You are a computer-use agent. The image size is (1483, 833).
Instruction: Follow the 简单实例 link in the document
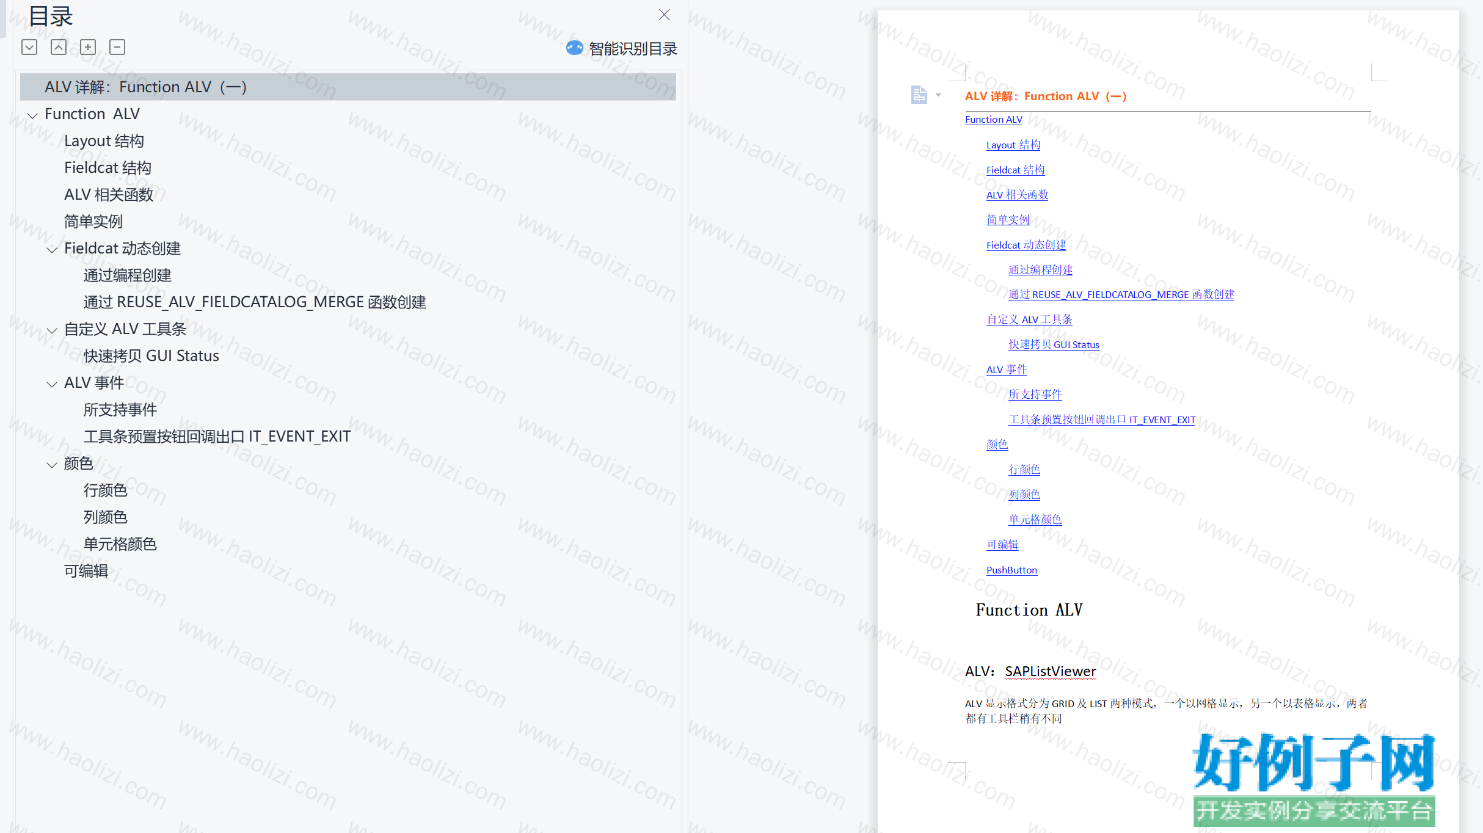click(x=1008, y=220)
